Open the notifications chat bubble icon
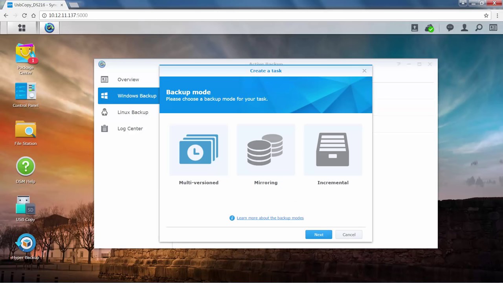Screen dimensions: 503x283 [450, 28]
